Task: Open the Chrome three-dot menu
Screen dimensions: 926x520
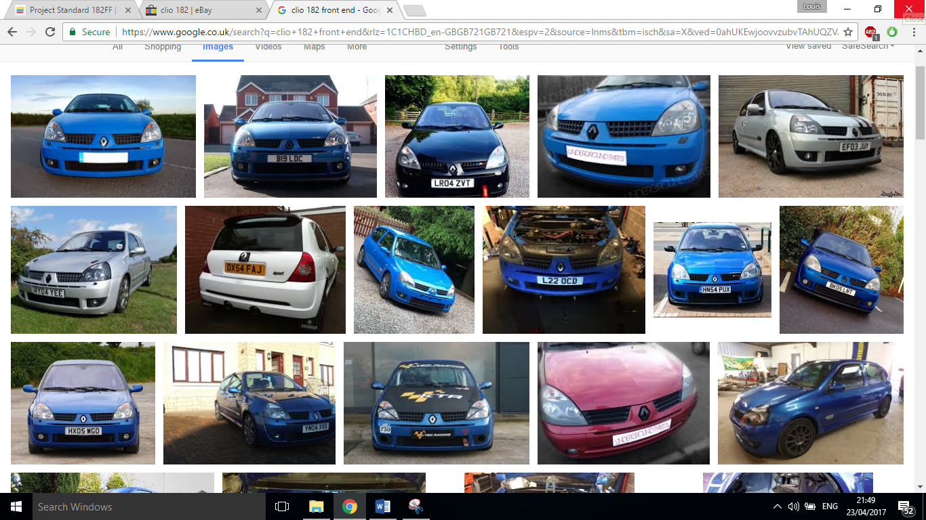Action: 912,32
